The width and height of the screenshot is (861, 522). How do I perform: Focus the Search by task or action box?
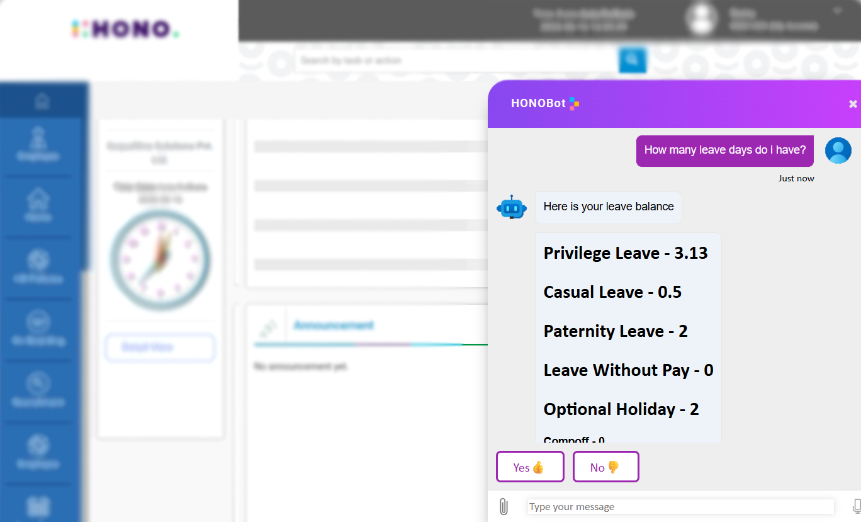457,60
